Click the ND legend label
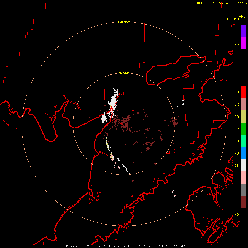Viewport: 248px width, 248px height. [x=236, y=214]
